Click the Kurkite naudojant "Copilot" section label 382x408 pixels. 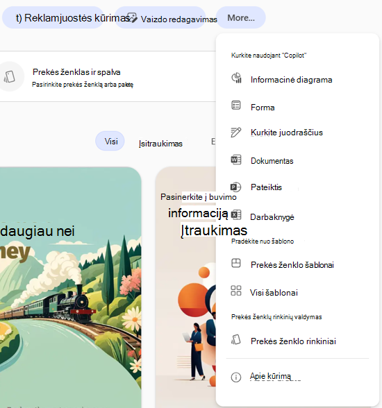269,56
